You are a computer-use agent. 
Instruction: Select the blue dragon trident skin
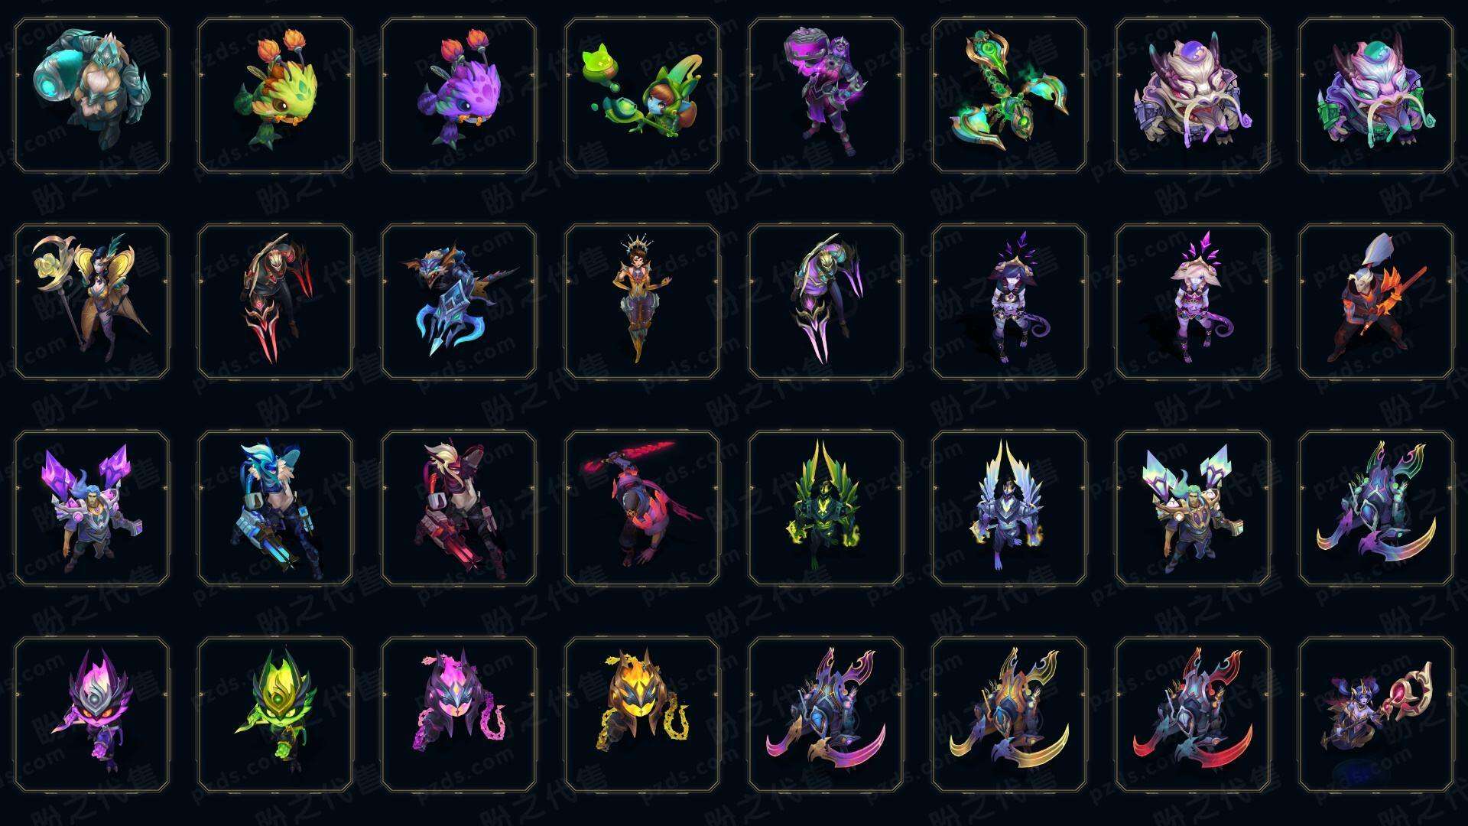click(459, 301)
